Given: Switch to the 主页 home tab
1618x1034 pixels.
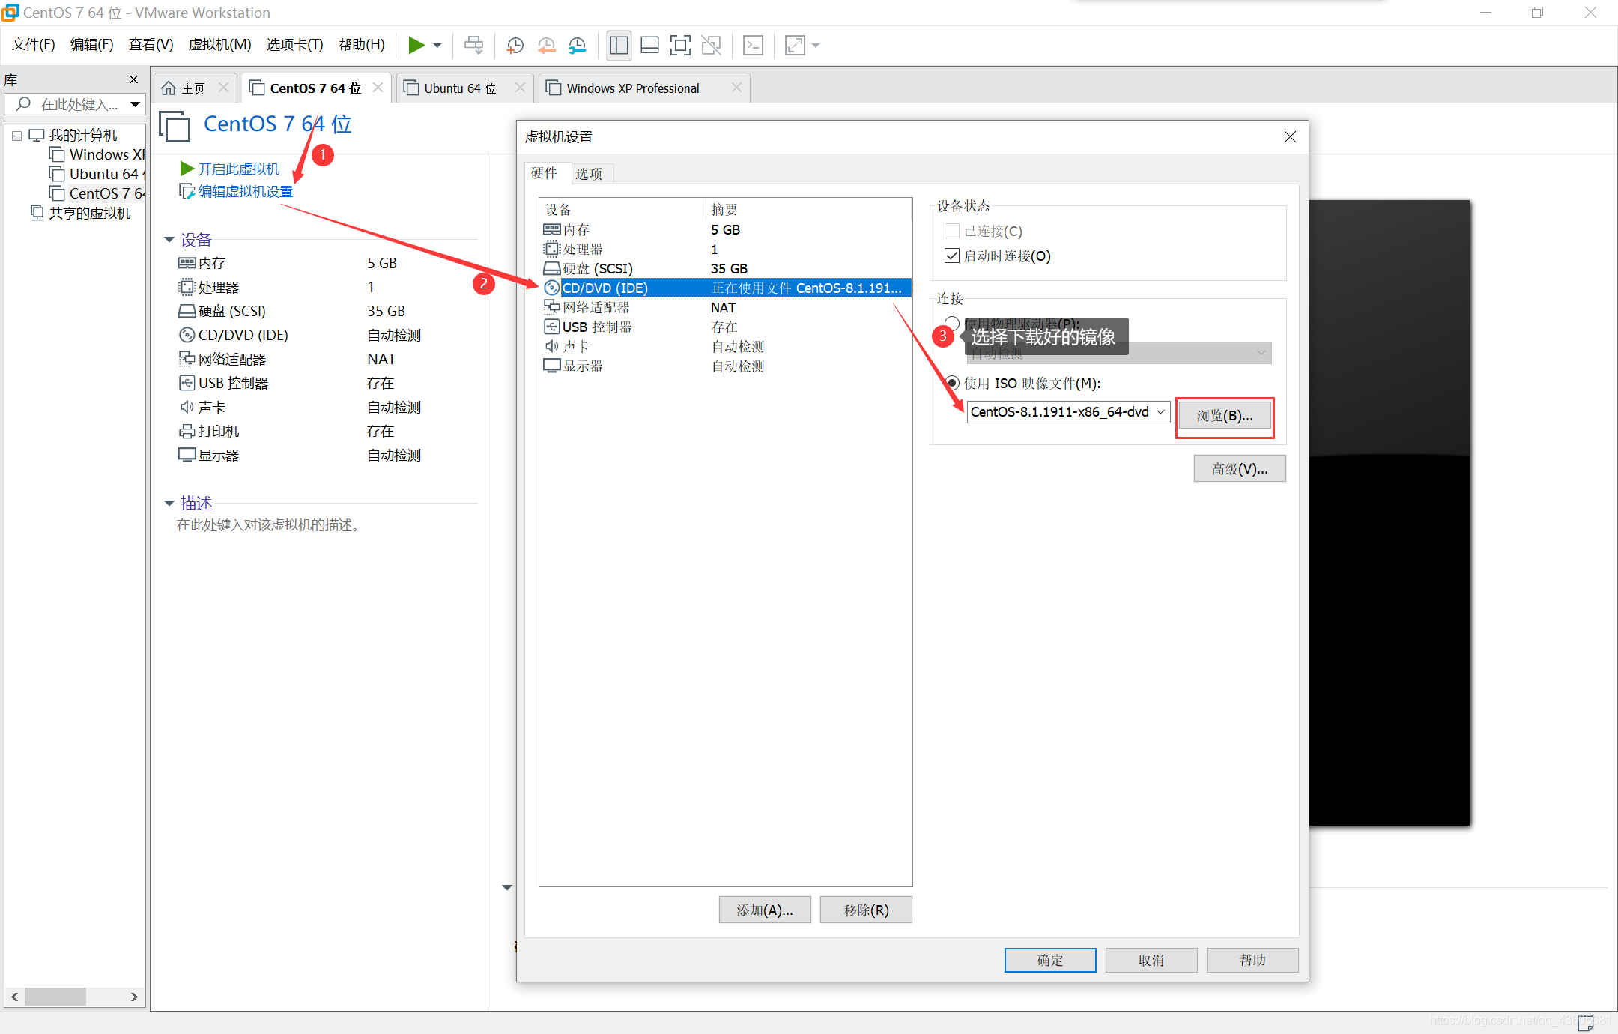Looking at the screenshot, I should coord(184,88).
